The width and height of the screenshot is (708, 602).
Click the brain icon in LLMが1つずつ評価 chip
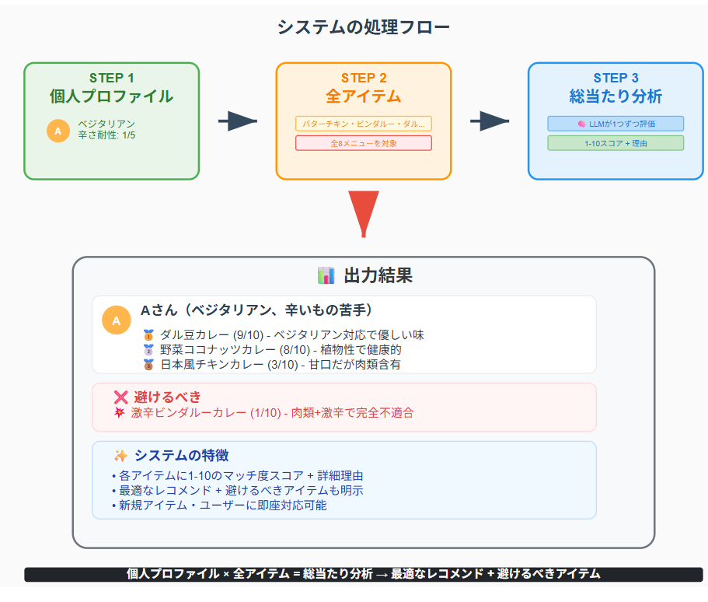(581, 124)
